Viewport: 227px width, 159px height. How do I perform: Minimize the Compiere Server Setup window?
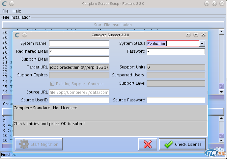click(x=207, y=4)
